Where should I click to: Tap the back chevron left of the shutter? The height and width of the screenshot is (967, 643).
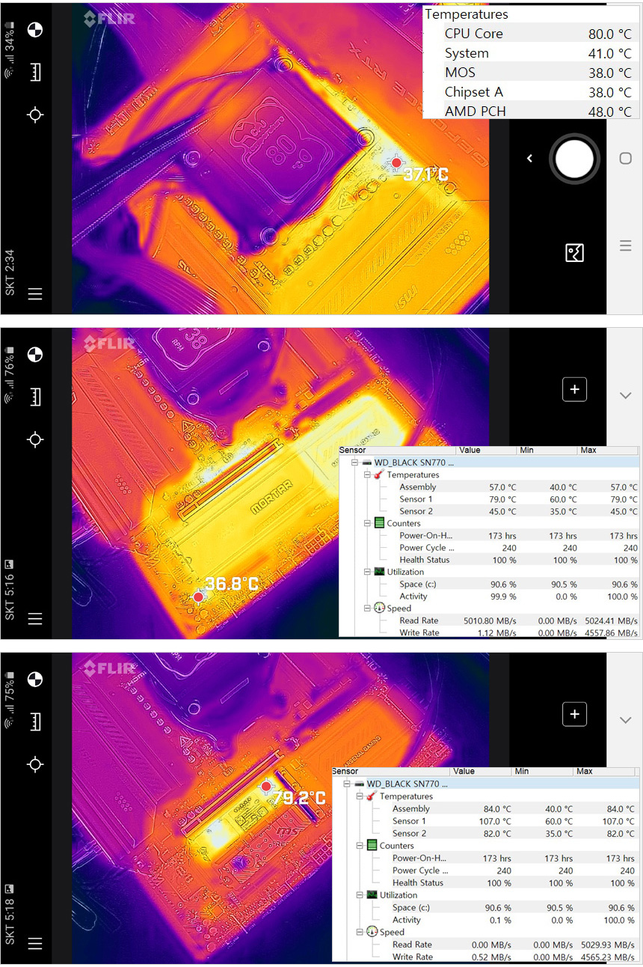pyautogui.click(x=529, y=159)
